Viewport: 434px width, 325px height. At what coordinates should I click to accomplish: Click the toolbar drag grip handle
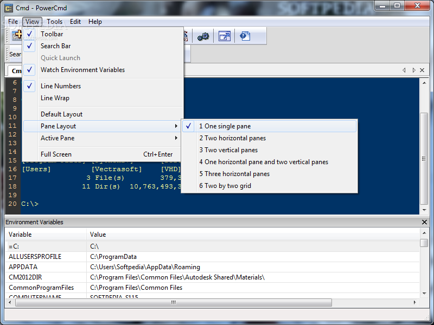pos(7,36)
